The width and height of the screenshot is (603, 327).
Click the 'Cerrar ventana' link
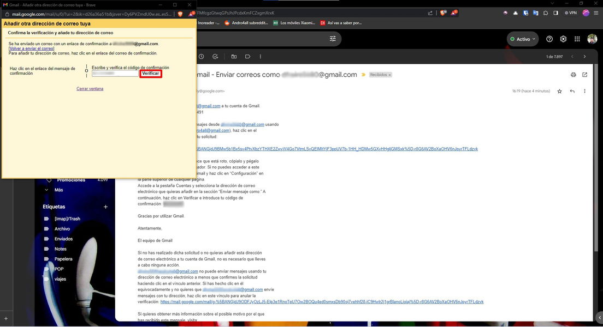tap(90, 89)
